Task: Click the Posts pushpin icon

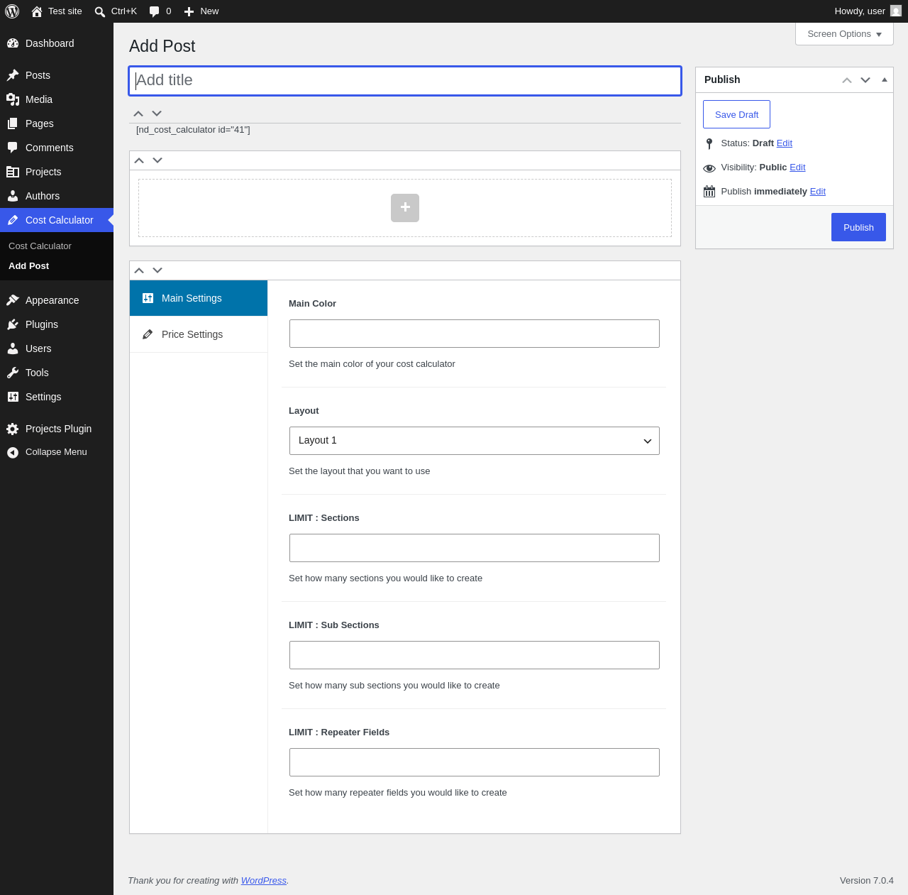Action: [x=13, y=75]
